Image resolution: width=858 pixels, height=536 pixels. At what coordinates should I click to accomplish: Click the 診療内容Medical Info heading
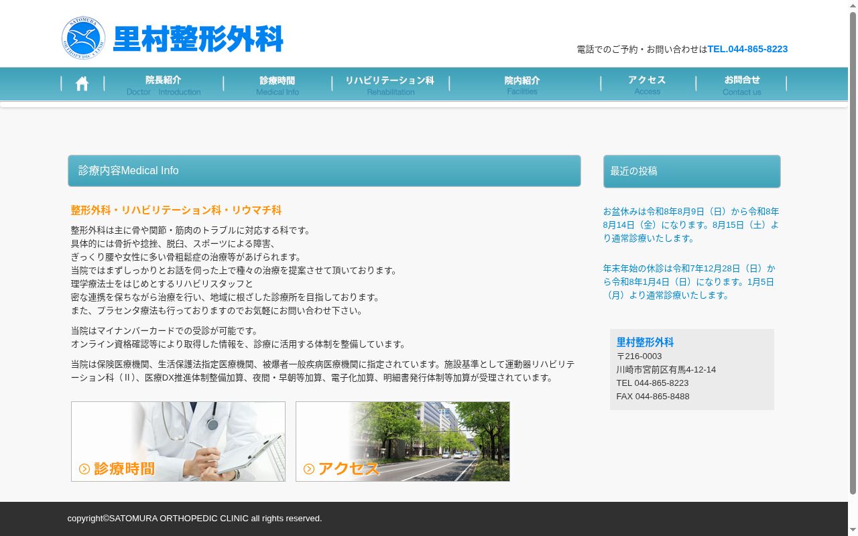click(x=129, y=171)
